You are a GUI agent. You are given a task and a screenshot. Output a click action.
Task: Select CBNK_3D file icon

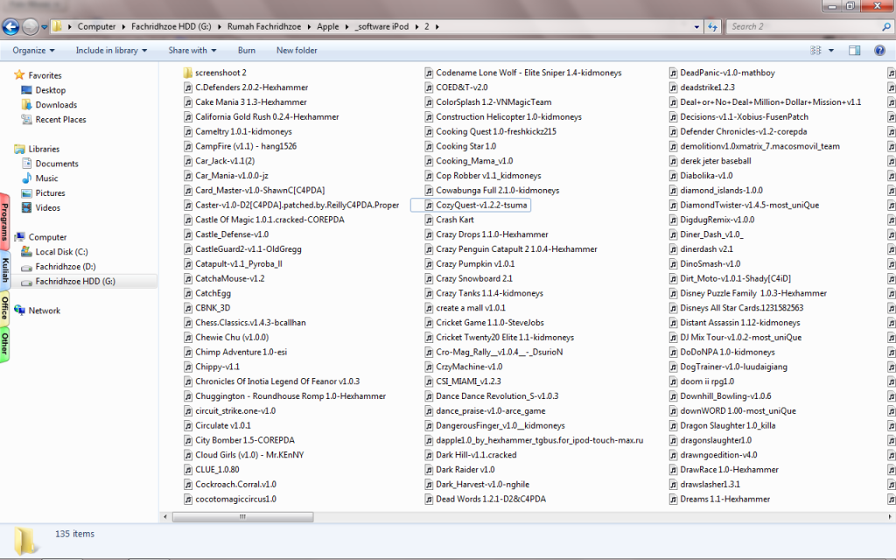click(x=188, y=308)
